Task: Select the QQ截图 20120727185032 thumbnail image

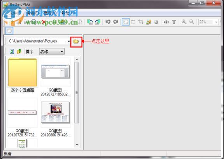Action: point(56,72)
